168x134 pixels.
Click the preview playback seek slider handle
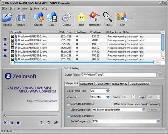coord(5,116)
